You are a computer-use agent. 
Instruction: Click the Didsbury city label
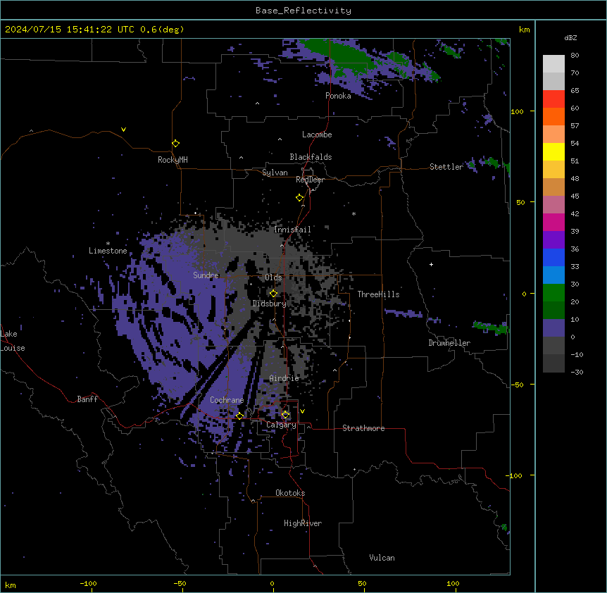[x=269, y=304]
